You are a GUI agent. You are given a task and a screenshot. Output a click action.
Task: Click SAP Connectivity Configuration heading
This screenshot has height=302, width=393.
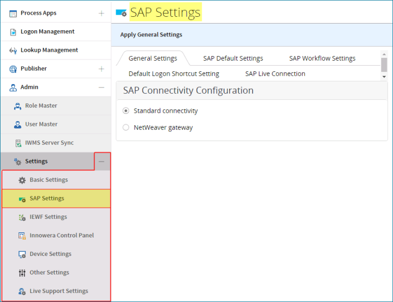click(x=188, y=90)
